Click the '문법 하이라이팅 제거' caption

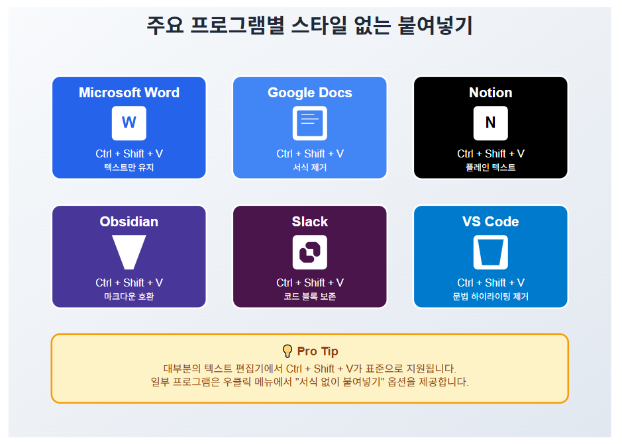coord(491,296)
